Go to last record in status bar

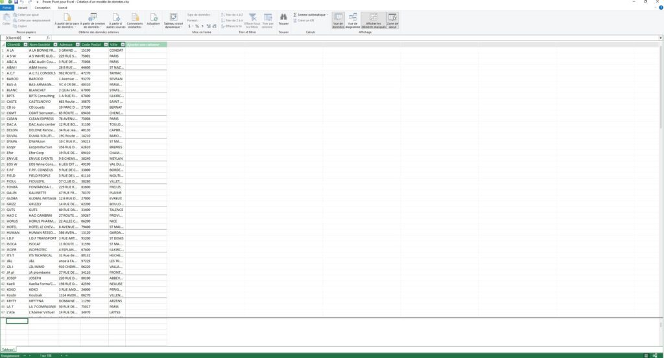tap(67, 355)
